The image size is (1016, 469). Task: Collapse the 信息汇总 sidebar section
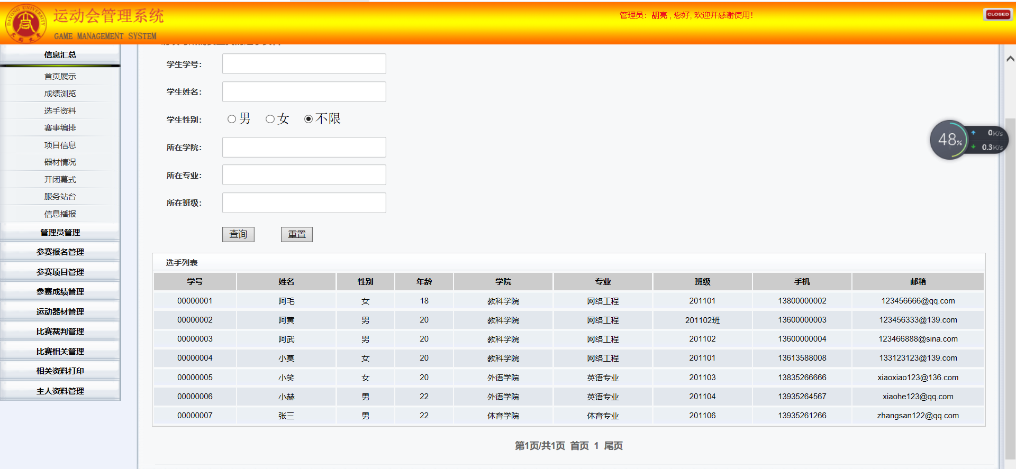(x=60, y=55)
